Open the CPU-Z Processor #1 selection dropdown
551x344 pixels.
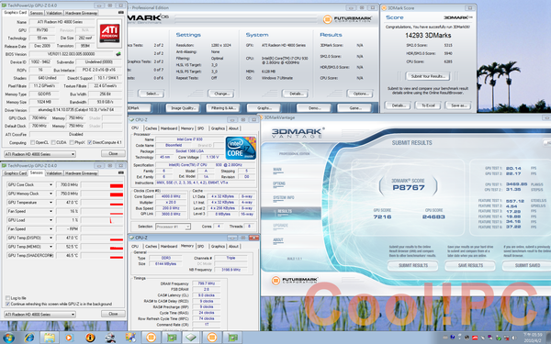(x=174, y=227)
